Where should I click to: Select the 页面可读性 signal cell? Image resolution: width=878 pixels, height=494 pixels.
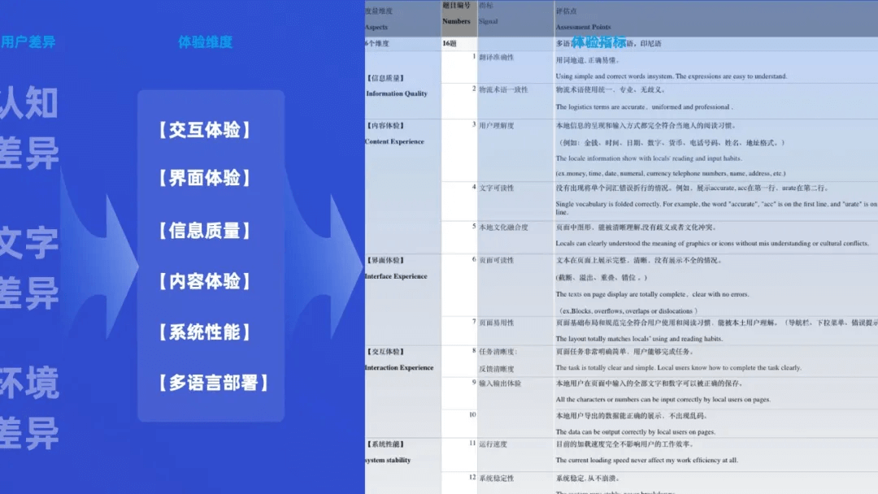[496, 260]
